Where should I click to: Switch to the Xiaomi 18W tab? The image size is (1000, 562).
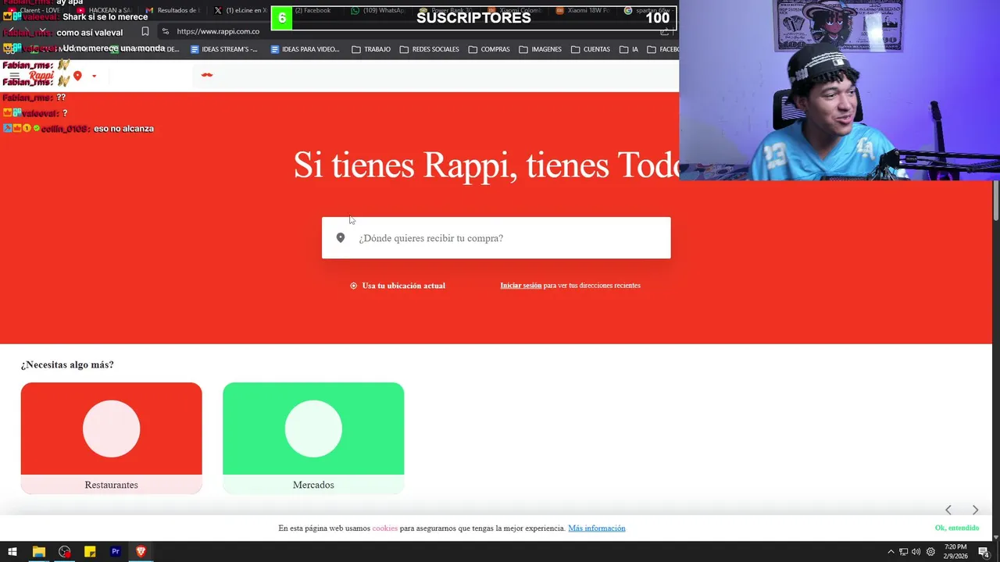coord(583,10)
